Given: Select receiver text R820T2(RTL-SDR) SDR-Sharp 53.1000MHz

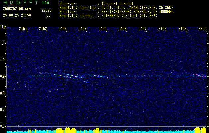Looking at the screenshot, I should [137, 12].
